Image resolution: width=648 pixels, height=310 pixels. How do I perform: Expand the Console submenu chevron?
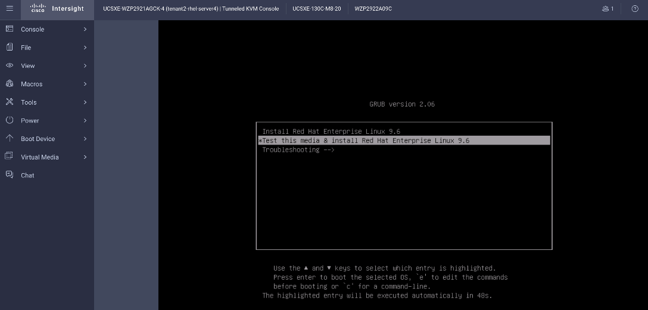85,29
